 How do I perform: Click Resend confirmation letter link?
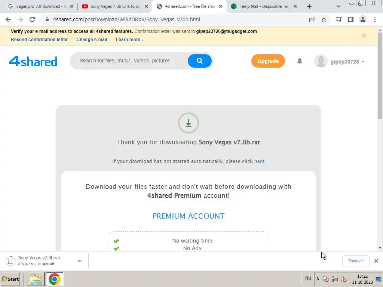click(39, 40)
